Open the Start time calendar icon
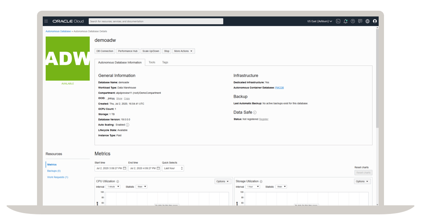The image size is (421, 223). (125, 168)
